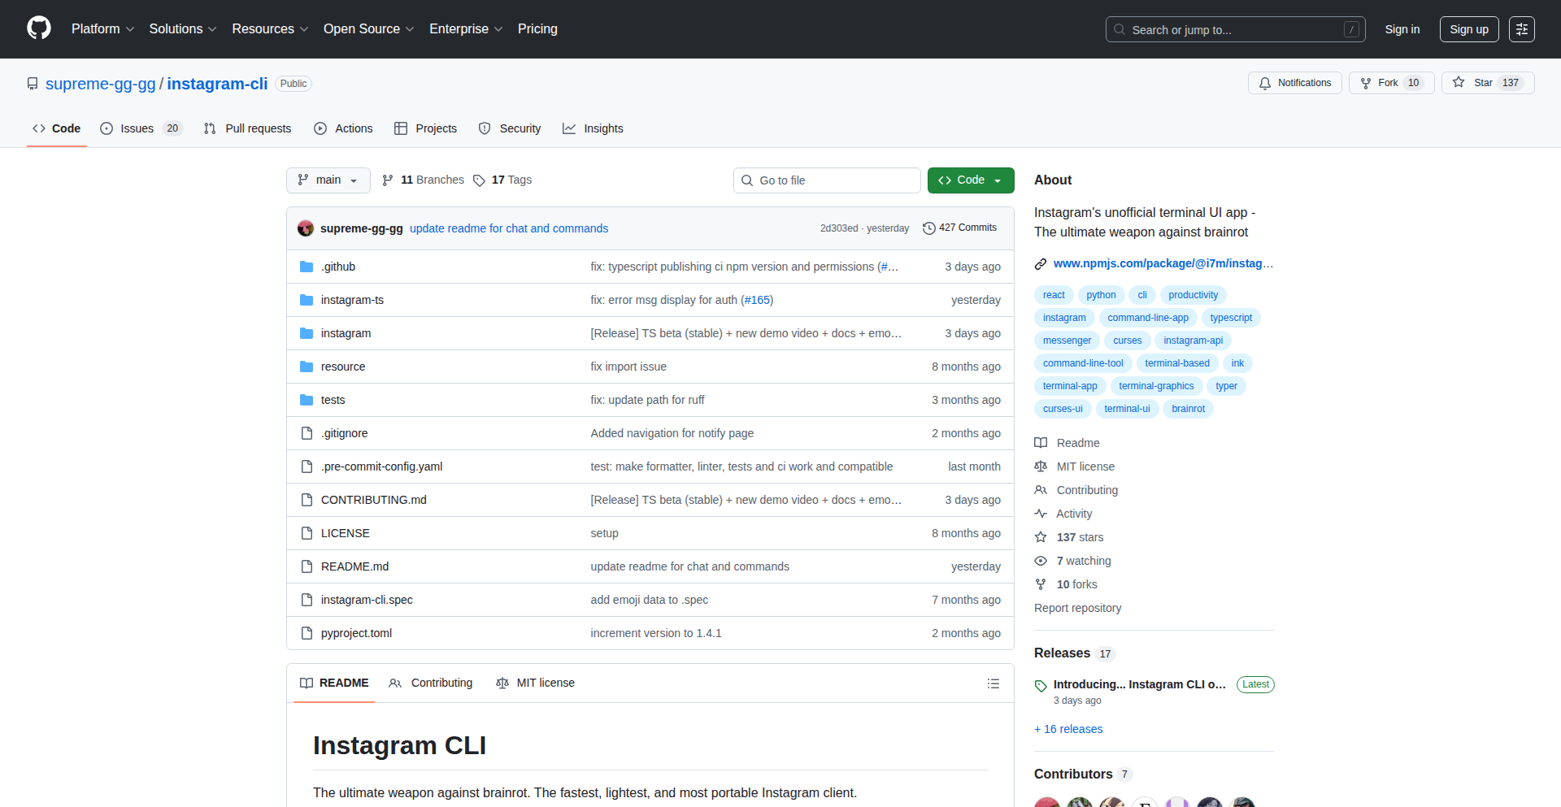Image resolution: width=1561 pixels, height=807 pixels.
Task: Click the Pricing link
Action: [537, 29]
